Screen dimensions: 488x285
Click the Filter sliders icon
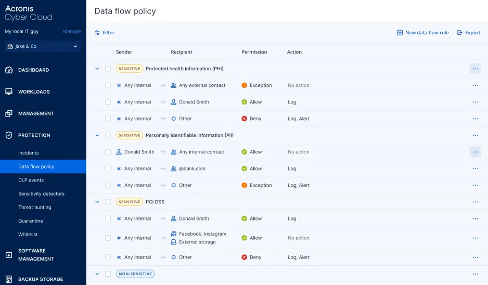coord(97,33)
